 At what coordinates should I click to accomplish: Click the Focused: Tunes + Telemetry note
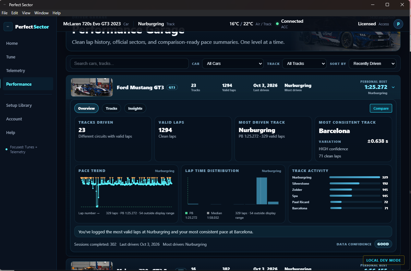[x=24, y=150]
